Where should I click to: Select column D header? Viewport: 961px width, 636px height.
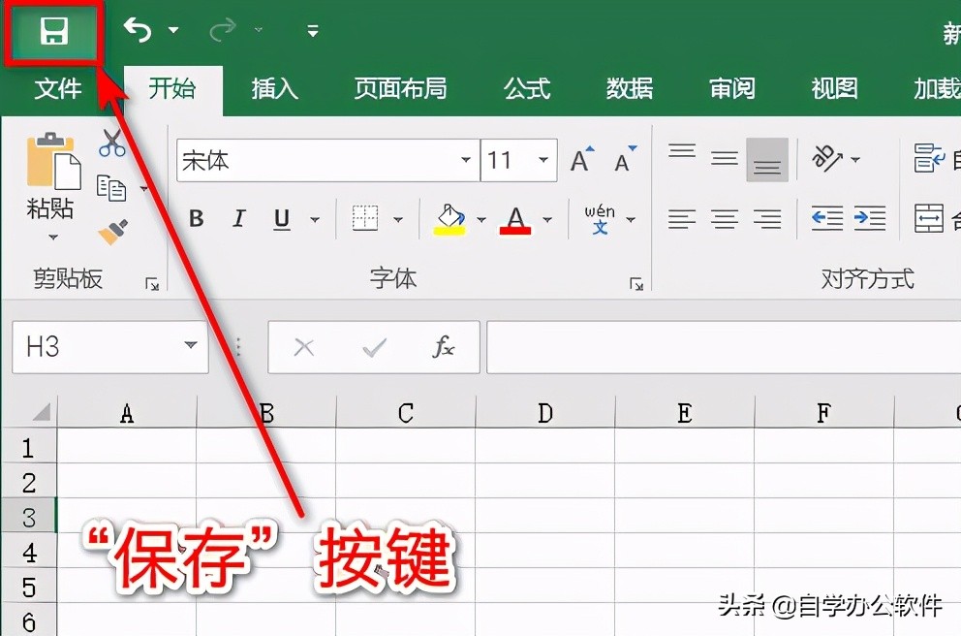(x=545, y=412)
